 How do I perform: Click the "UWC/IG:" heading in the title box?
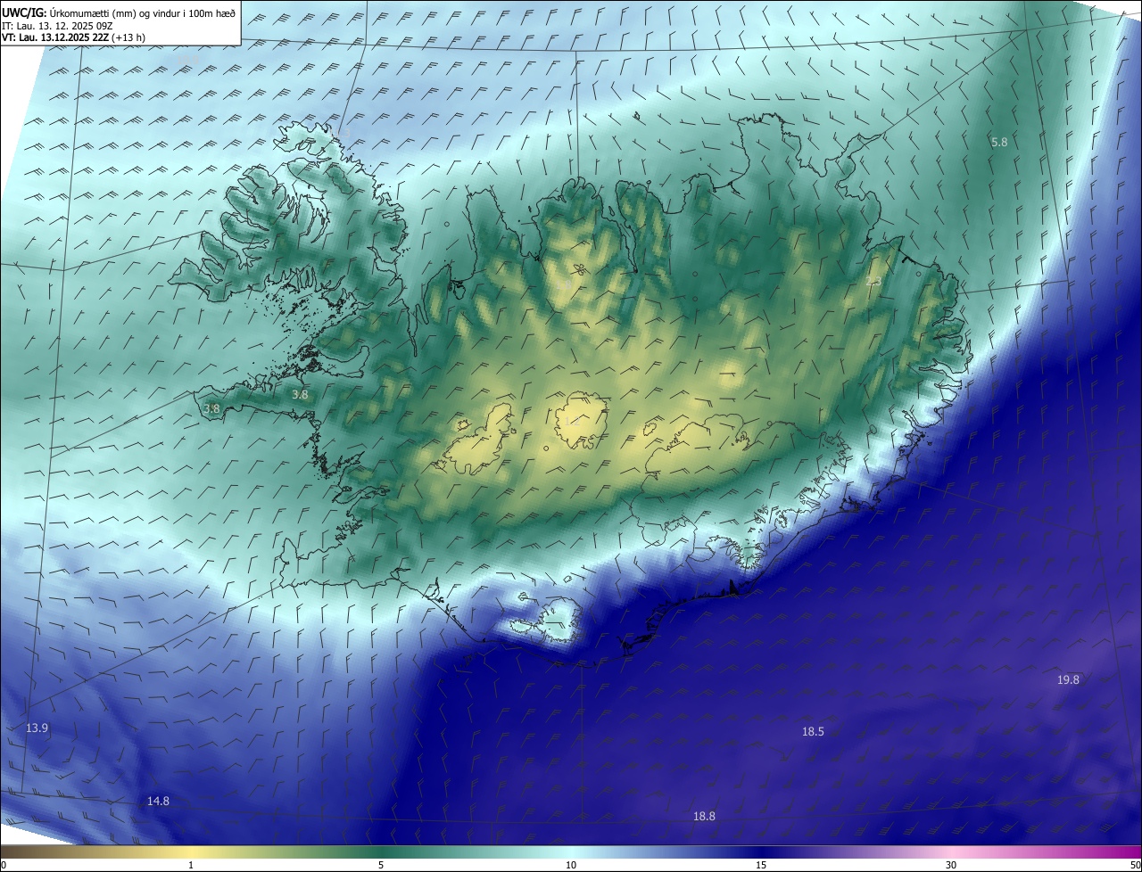(x=24, y=12)
